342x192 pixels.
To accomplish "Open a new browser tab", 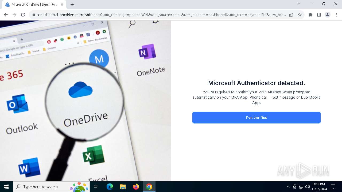I will tap(72, 5).
